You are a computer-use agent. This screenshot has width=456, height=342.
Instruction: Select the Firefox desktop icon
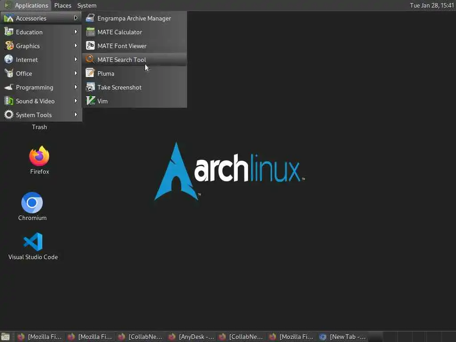39,160
